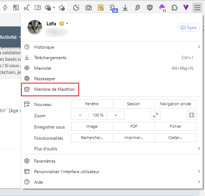Toggle full screen expand icon
Image resolution: width=205 pixels, height=196 pixels.
[156, 115]
